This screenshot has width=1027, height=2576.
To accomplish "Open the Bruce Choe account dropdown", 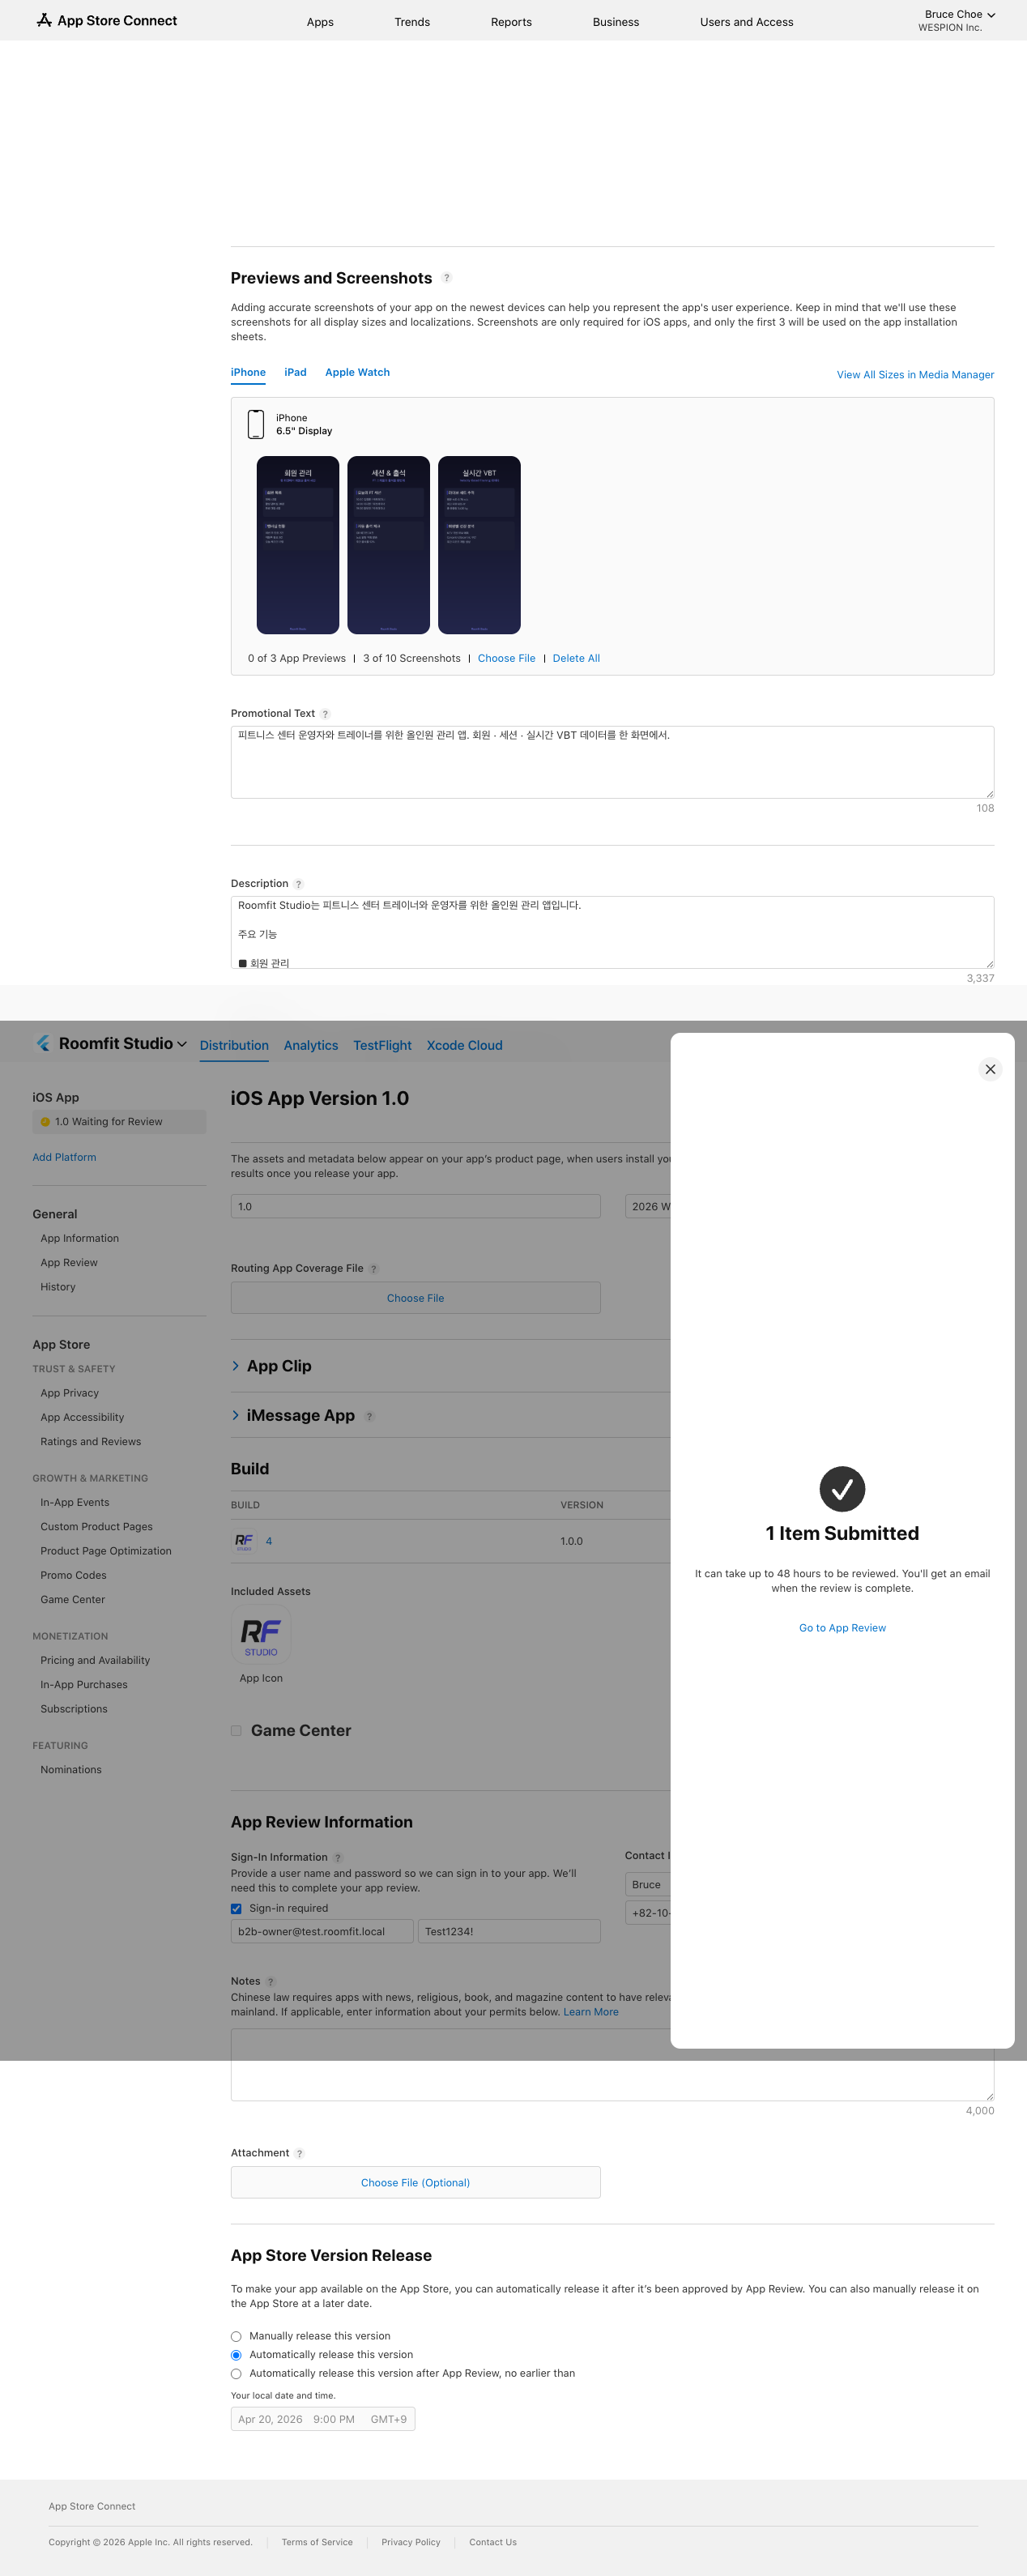I will (x=958, y=15).
